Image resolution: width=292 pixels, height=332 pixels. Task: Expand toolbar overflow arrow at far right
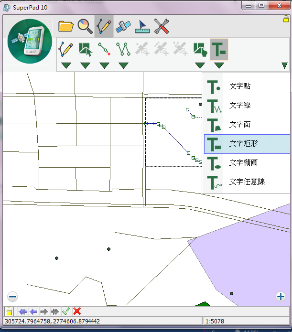(284, 65)
